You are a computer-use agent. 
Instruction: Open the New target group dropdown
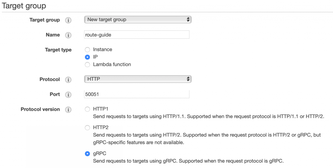138,20
